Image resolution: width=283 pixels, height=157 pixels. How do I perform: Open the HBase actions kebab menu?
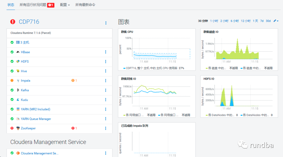coord(106,52)
